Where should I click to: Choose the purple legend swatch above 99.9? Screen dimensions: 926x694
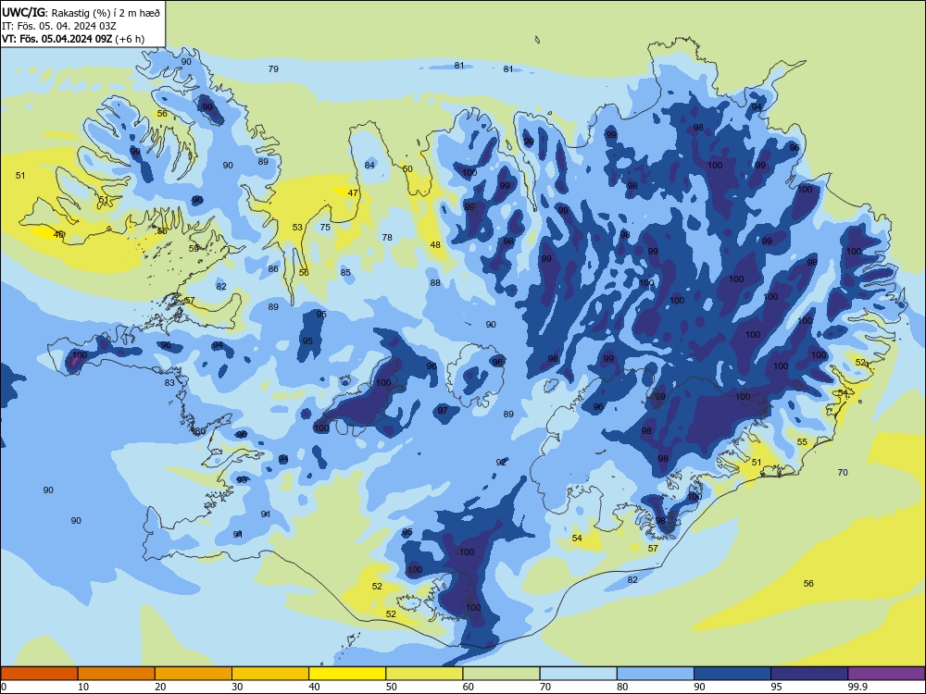point(886,674)
